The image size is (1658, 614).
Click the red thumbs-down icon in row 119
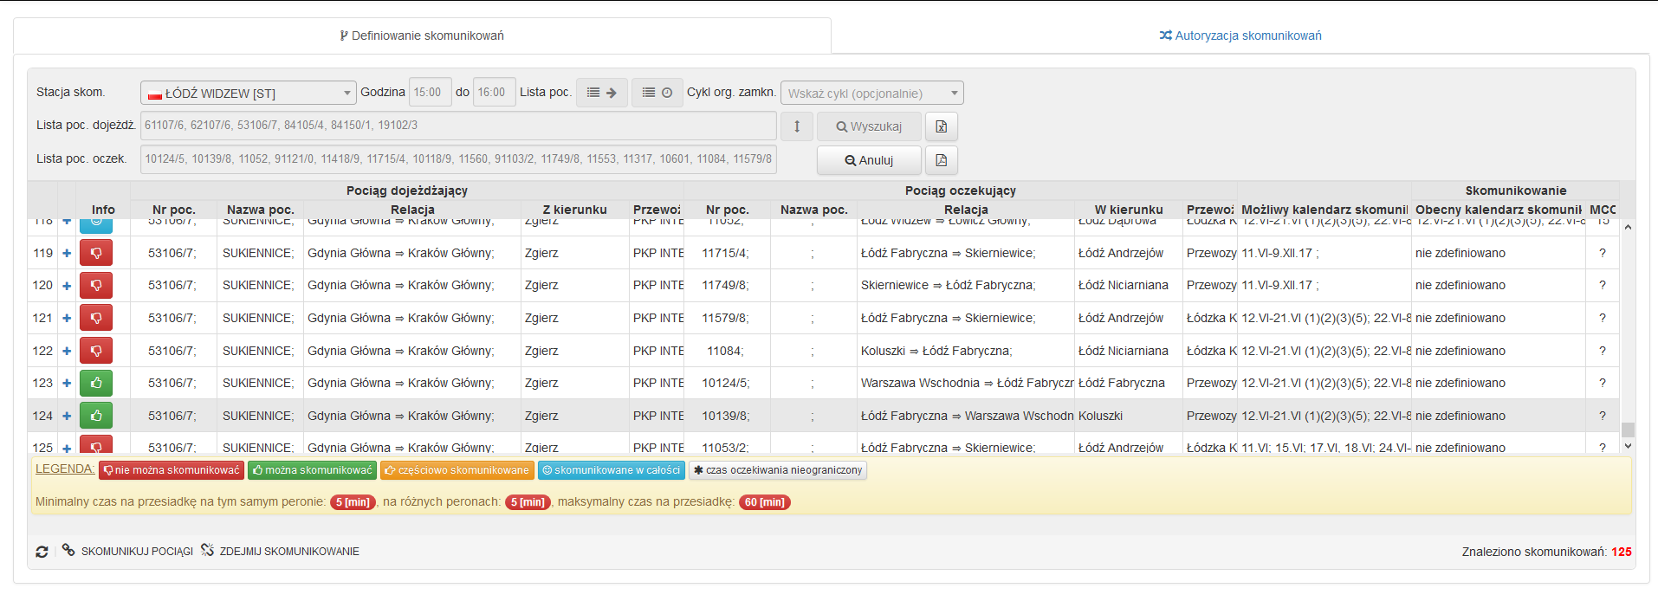(x=96, y=253)
